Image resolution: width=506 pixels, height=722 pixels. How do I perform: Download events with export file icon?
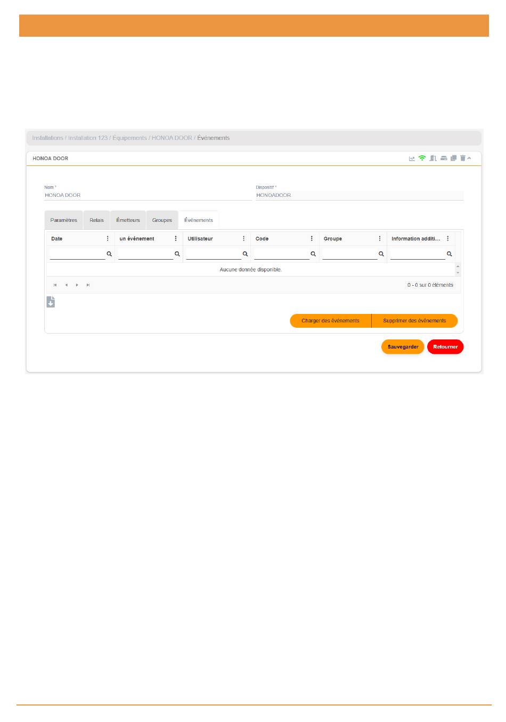[x=51, y=302]
